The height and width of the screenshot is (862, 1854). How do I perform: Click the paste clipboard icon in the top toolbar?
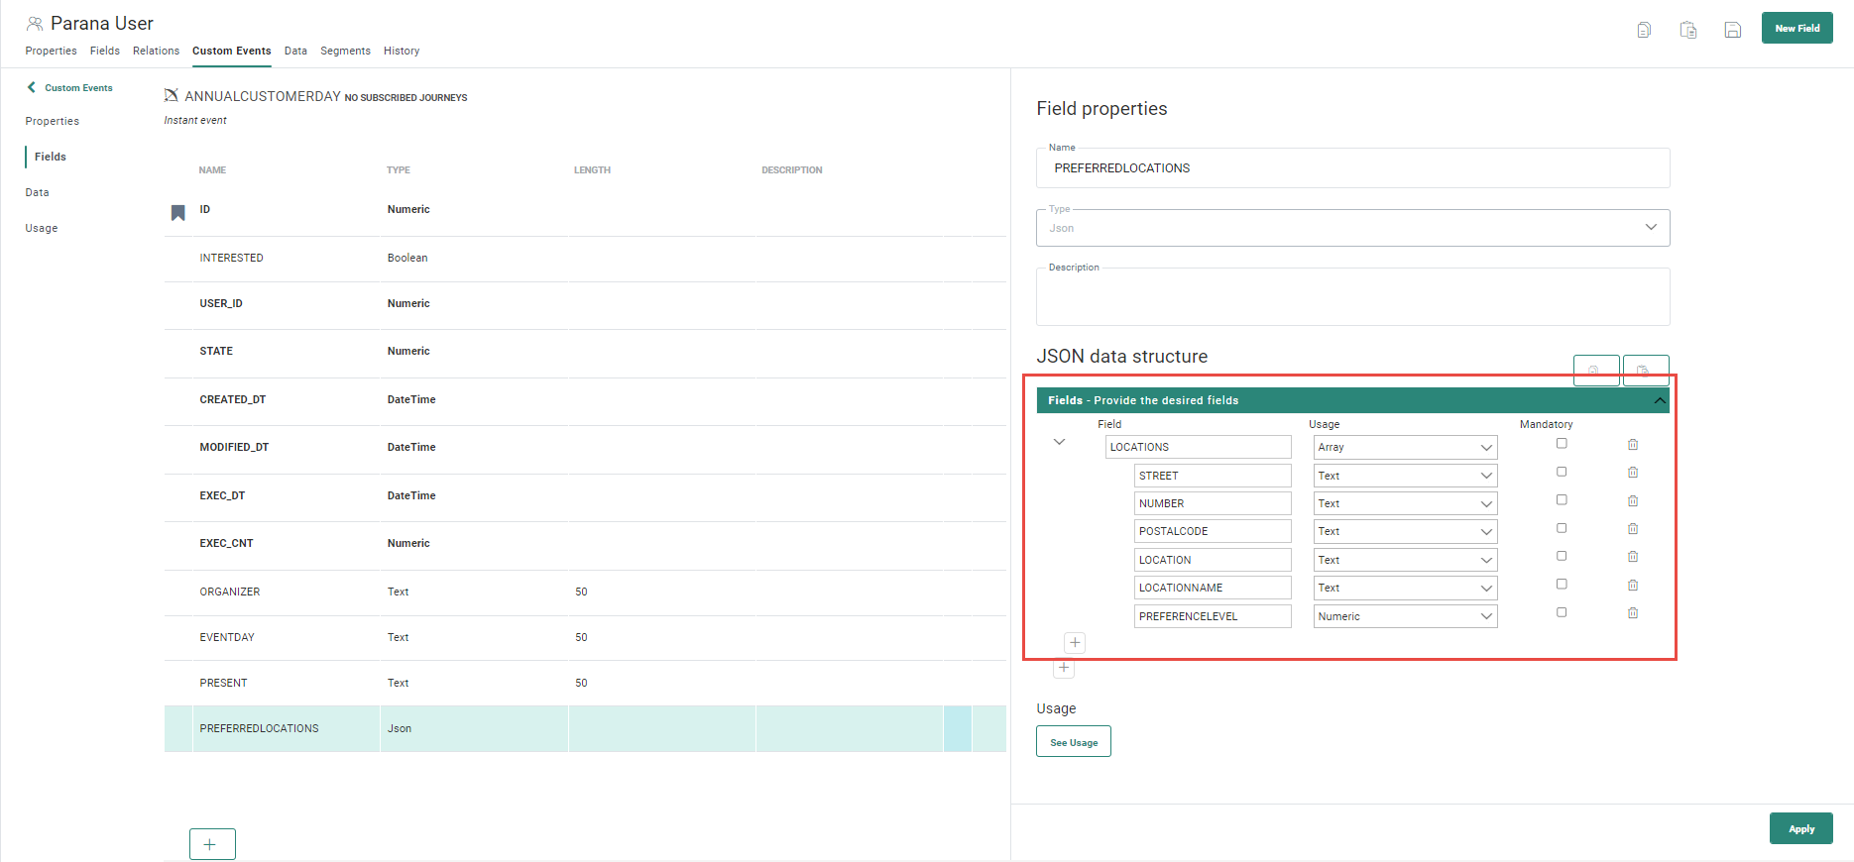point(1688,30)
